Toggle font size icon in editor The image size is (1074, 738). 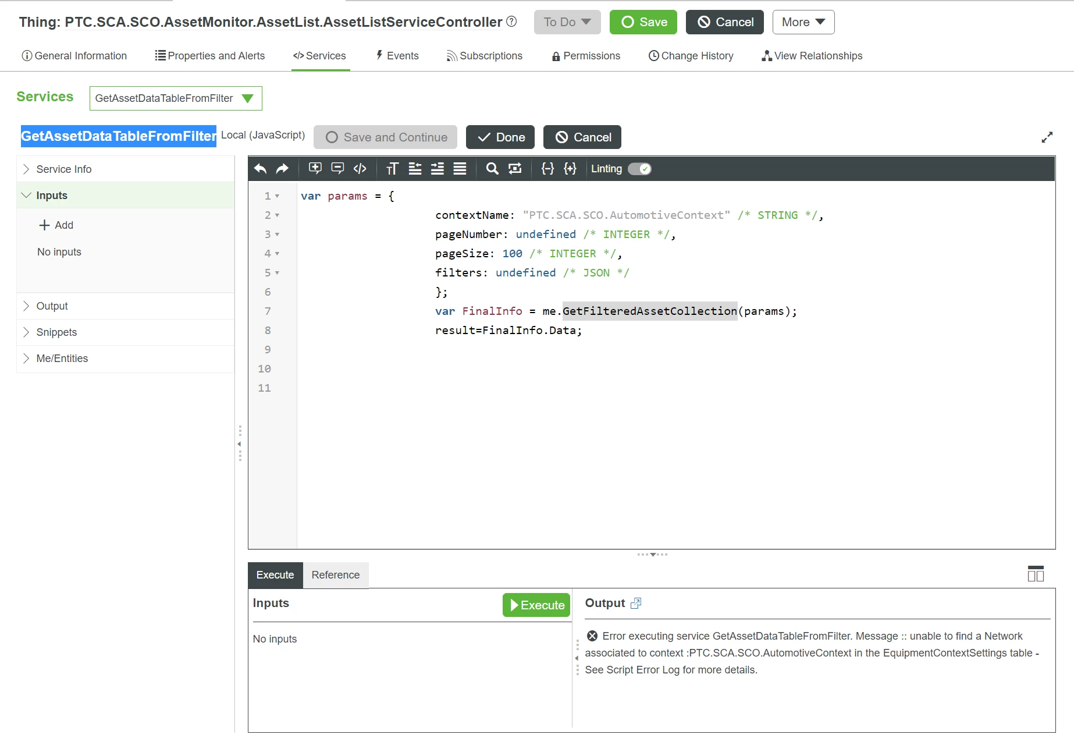tap(392, 169)
